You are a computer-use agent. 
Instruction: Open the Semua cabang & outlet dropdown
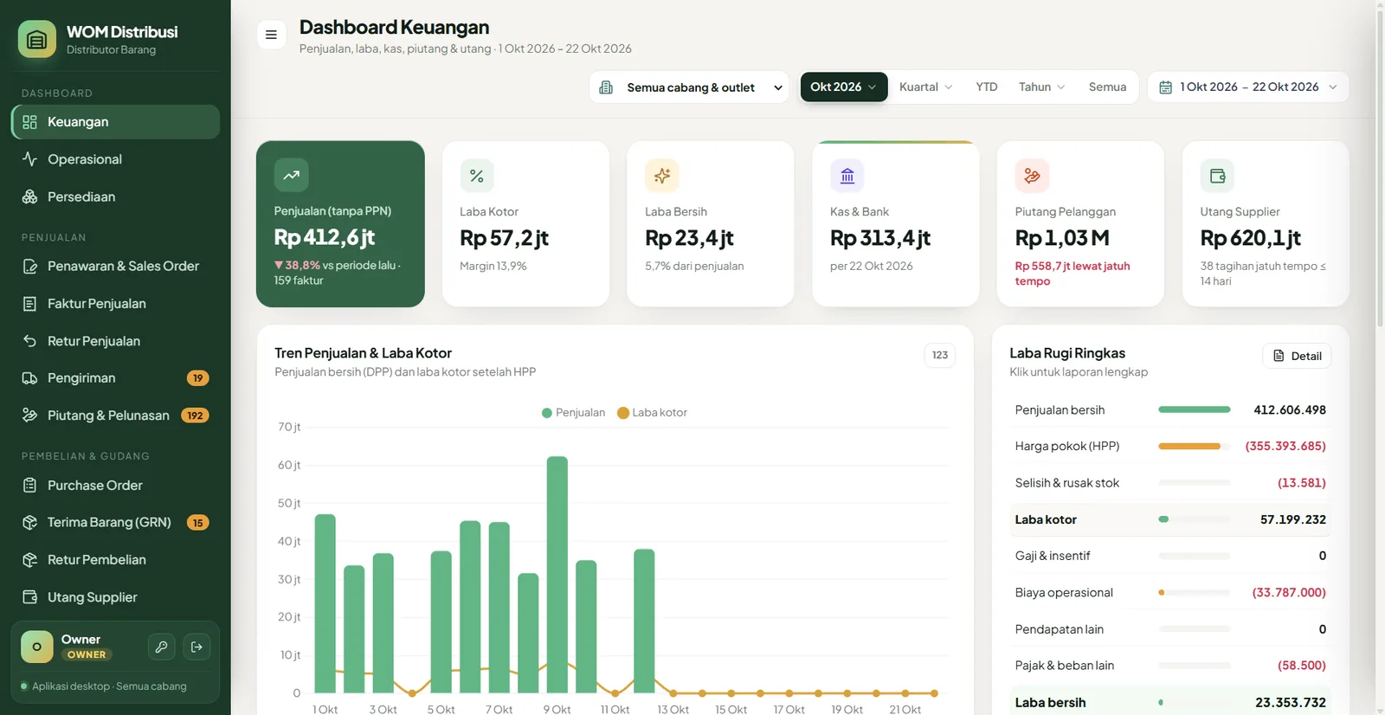click(690, 87)
